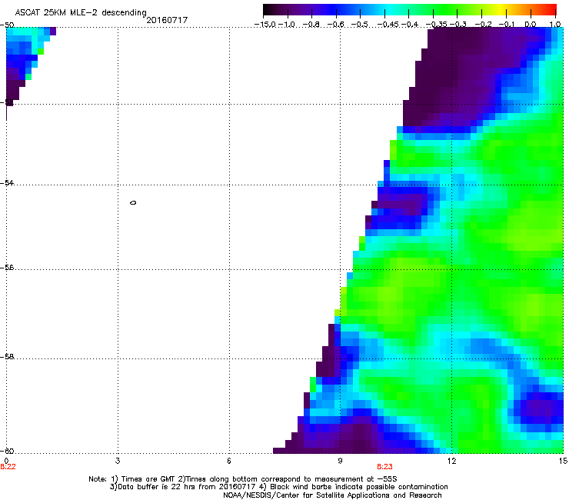Click the '-15.0' color bar label
569x500 pixels.
[265, 25]
